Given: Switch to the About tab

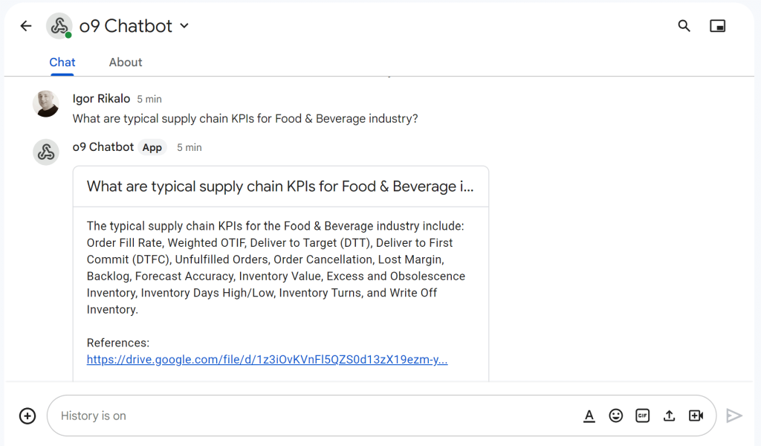Looking at the screenshot, I should pyautogui.click(x=126, y=62).
